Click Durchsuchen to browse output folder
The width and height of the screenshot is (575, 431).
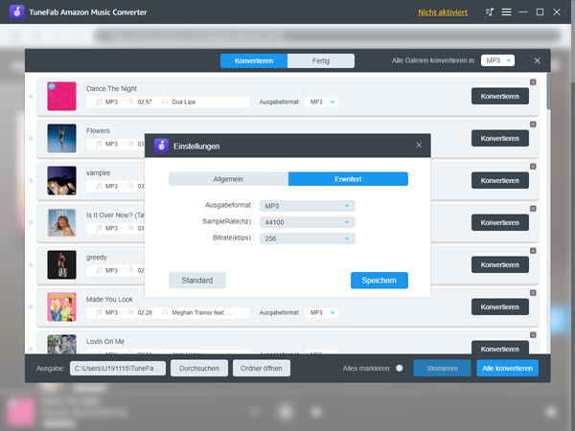(199, 369)
